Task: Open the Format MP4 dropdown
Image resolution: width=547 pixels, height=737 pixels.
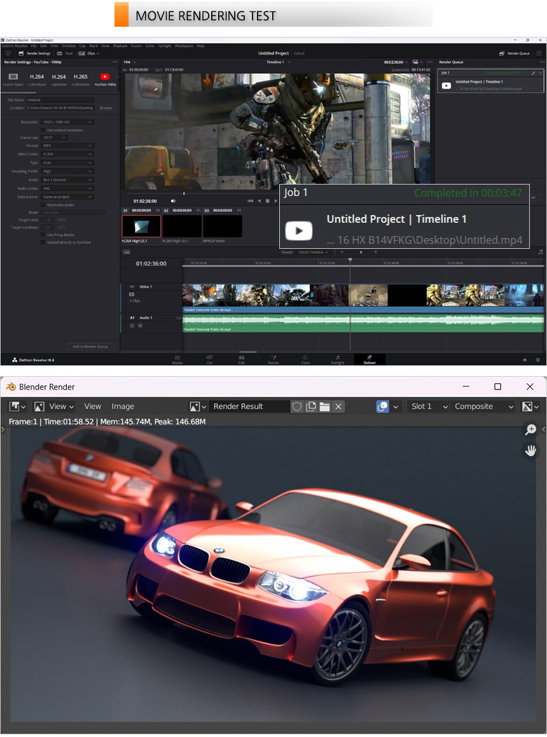Action: coord(67,146)
